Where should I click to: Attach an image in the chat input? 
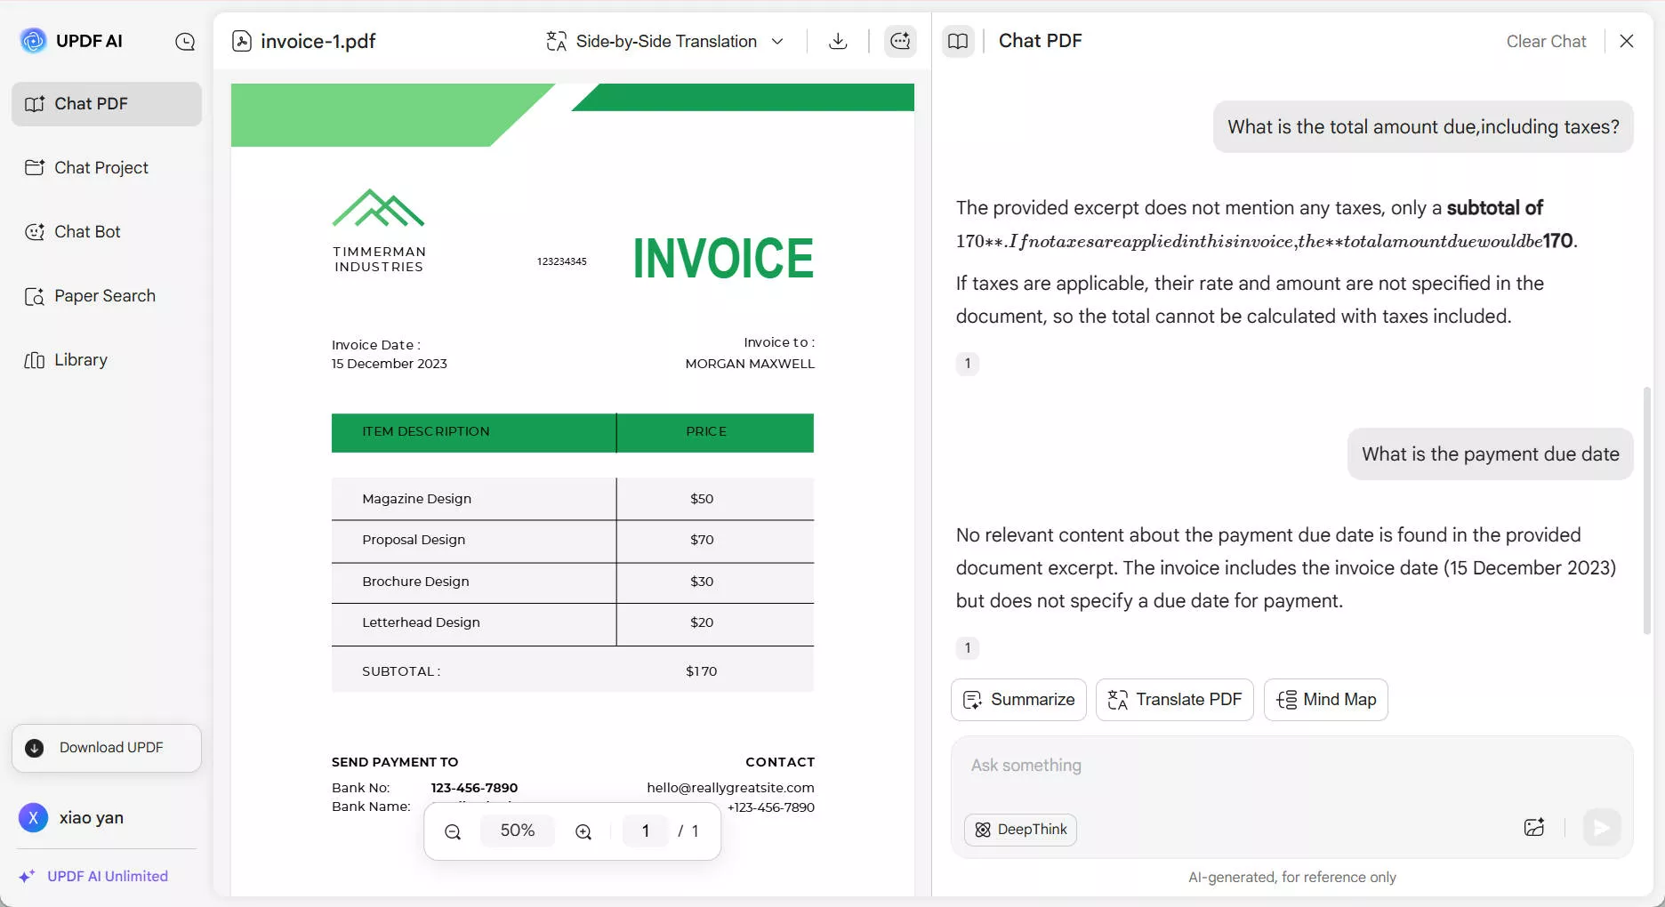coord(1534,828)
